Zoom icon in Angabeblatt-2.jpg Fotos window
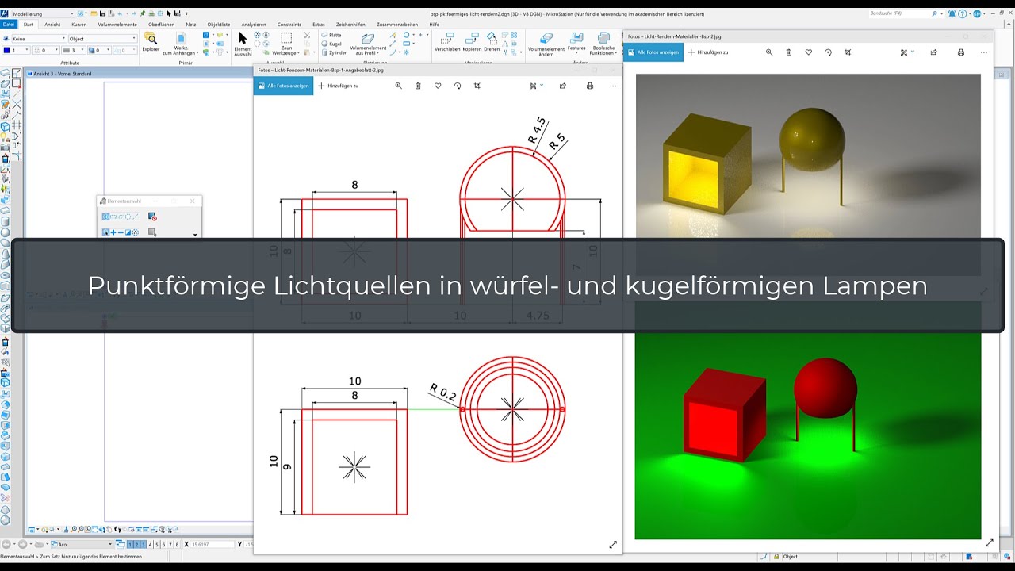The height and width of the screenshot is (571, 1015). pyautogui.click(x=398, y=86)
